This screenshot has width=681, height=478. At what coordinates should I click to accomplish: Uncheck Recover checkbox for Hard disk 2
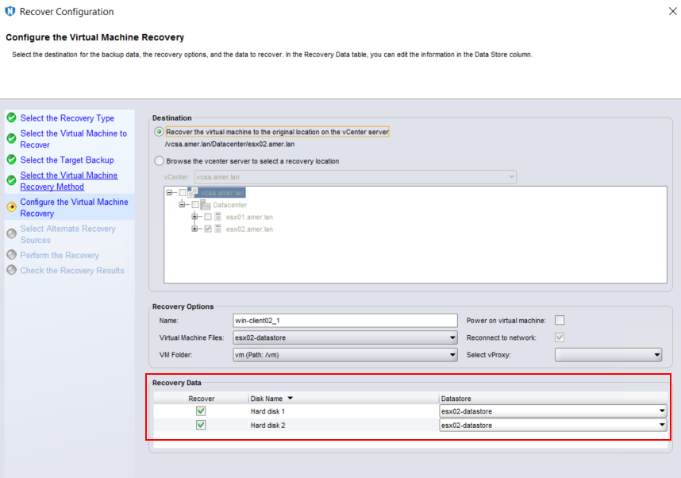point(201,425)
